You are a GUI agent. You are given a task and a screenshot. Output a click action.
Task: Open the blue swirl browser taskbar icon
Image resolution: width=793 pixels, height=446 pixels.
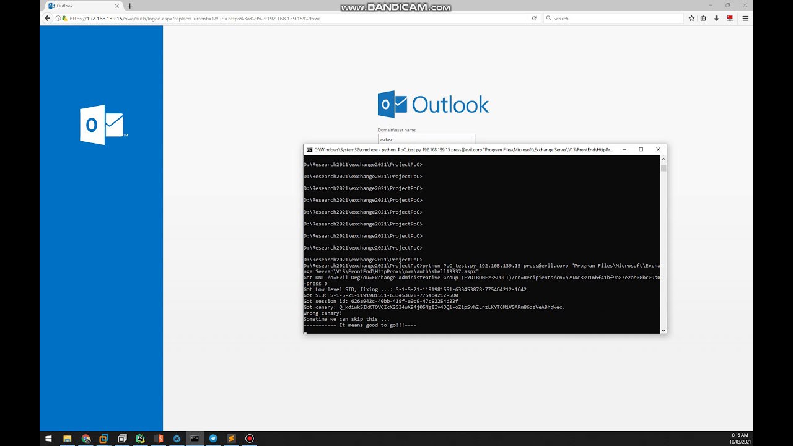coord(177,439)
